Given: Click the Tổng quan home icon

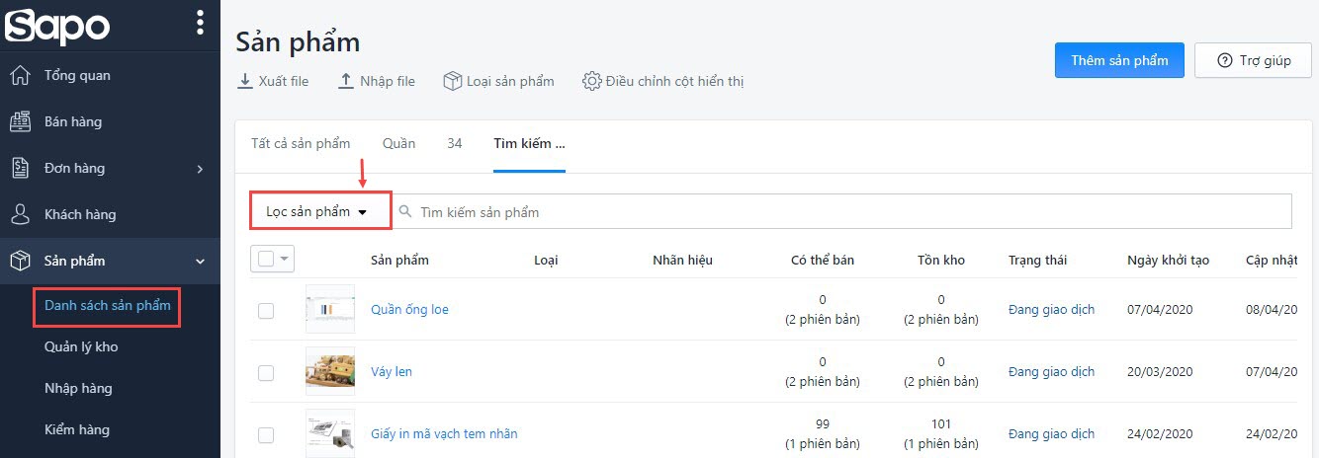Looking at the screenshot, I should tap(20, 75).
